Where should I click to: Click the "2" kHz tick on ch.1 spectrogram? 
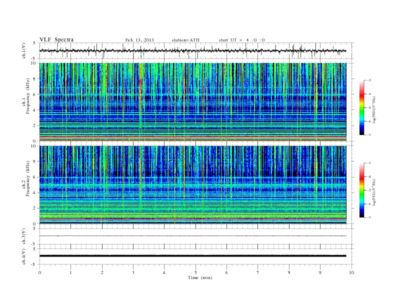tap(34, 125)
